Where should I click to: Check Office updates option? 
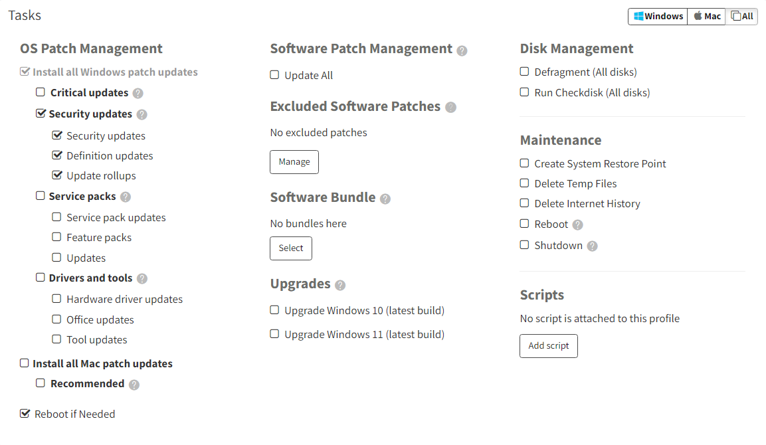(56, 319)
